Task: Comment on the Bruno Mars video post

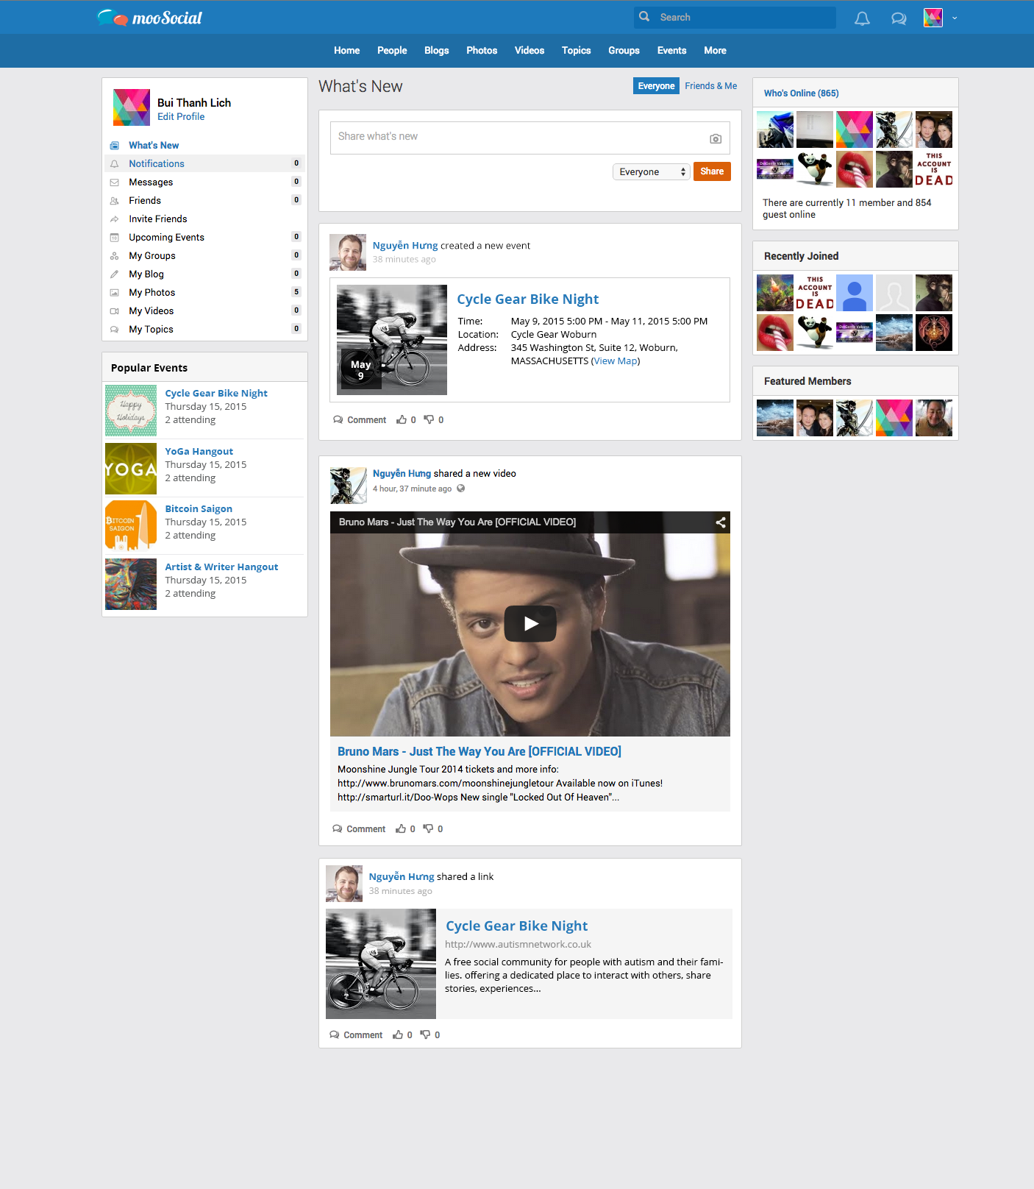Action: pos(359,829)
